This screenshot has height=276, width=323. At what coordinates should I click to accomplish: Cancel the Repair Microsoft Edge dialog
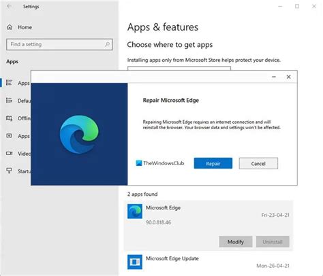click(x=258, y=163)
